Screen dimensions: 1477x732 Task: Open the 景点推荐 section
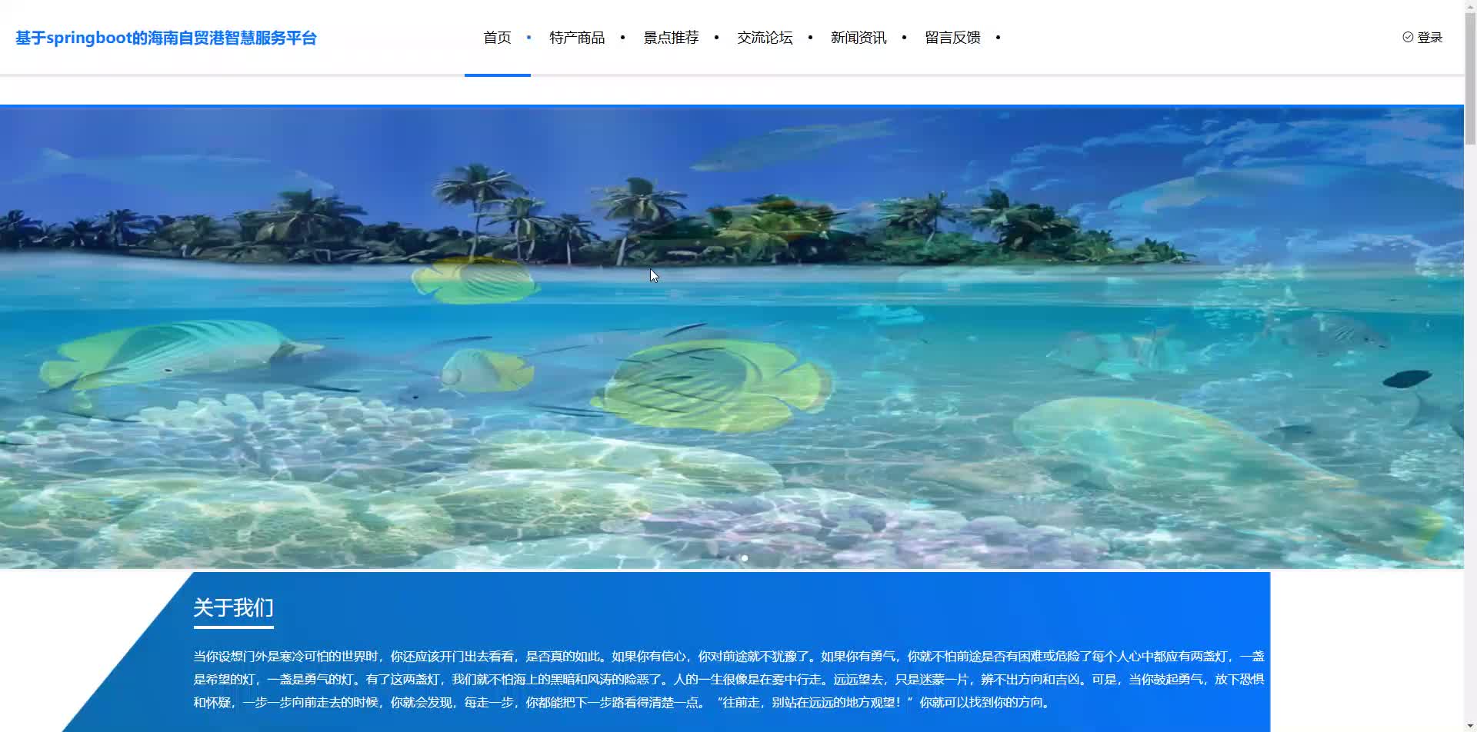point(670,37)
